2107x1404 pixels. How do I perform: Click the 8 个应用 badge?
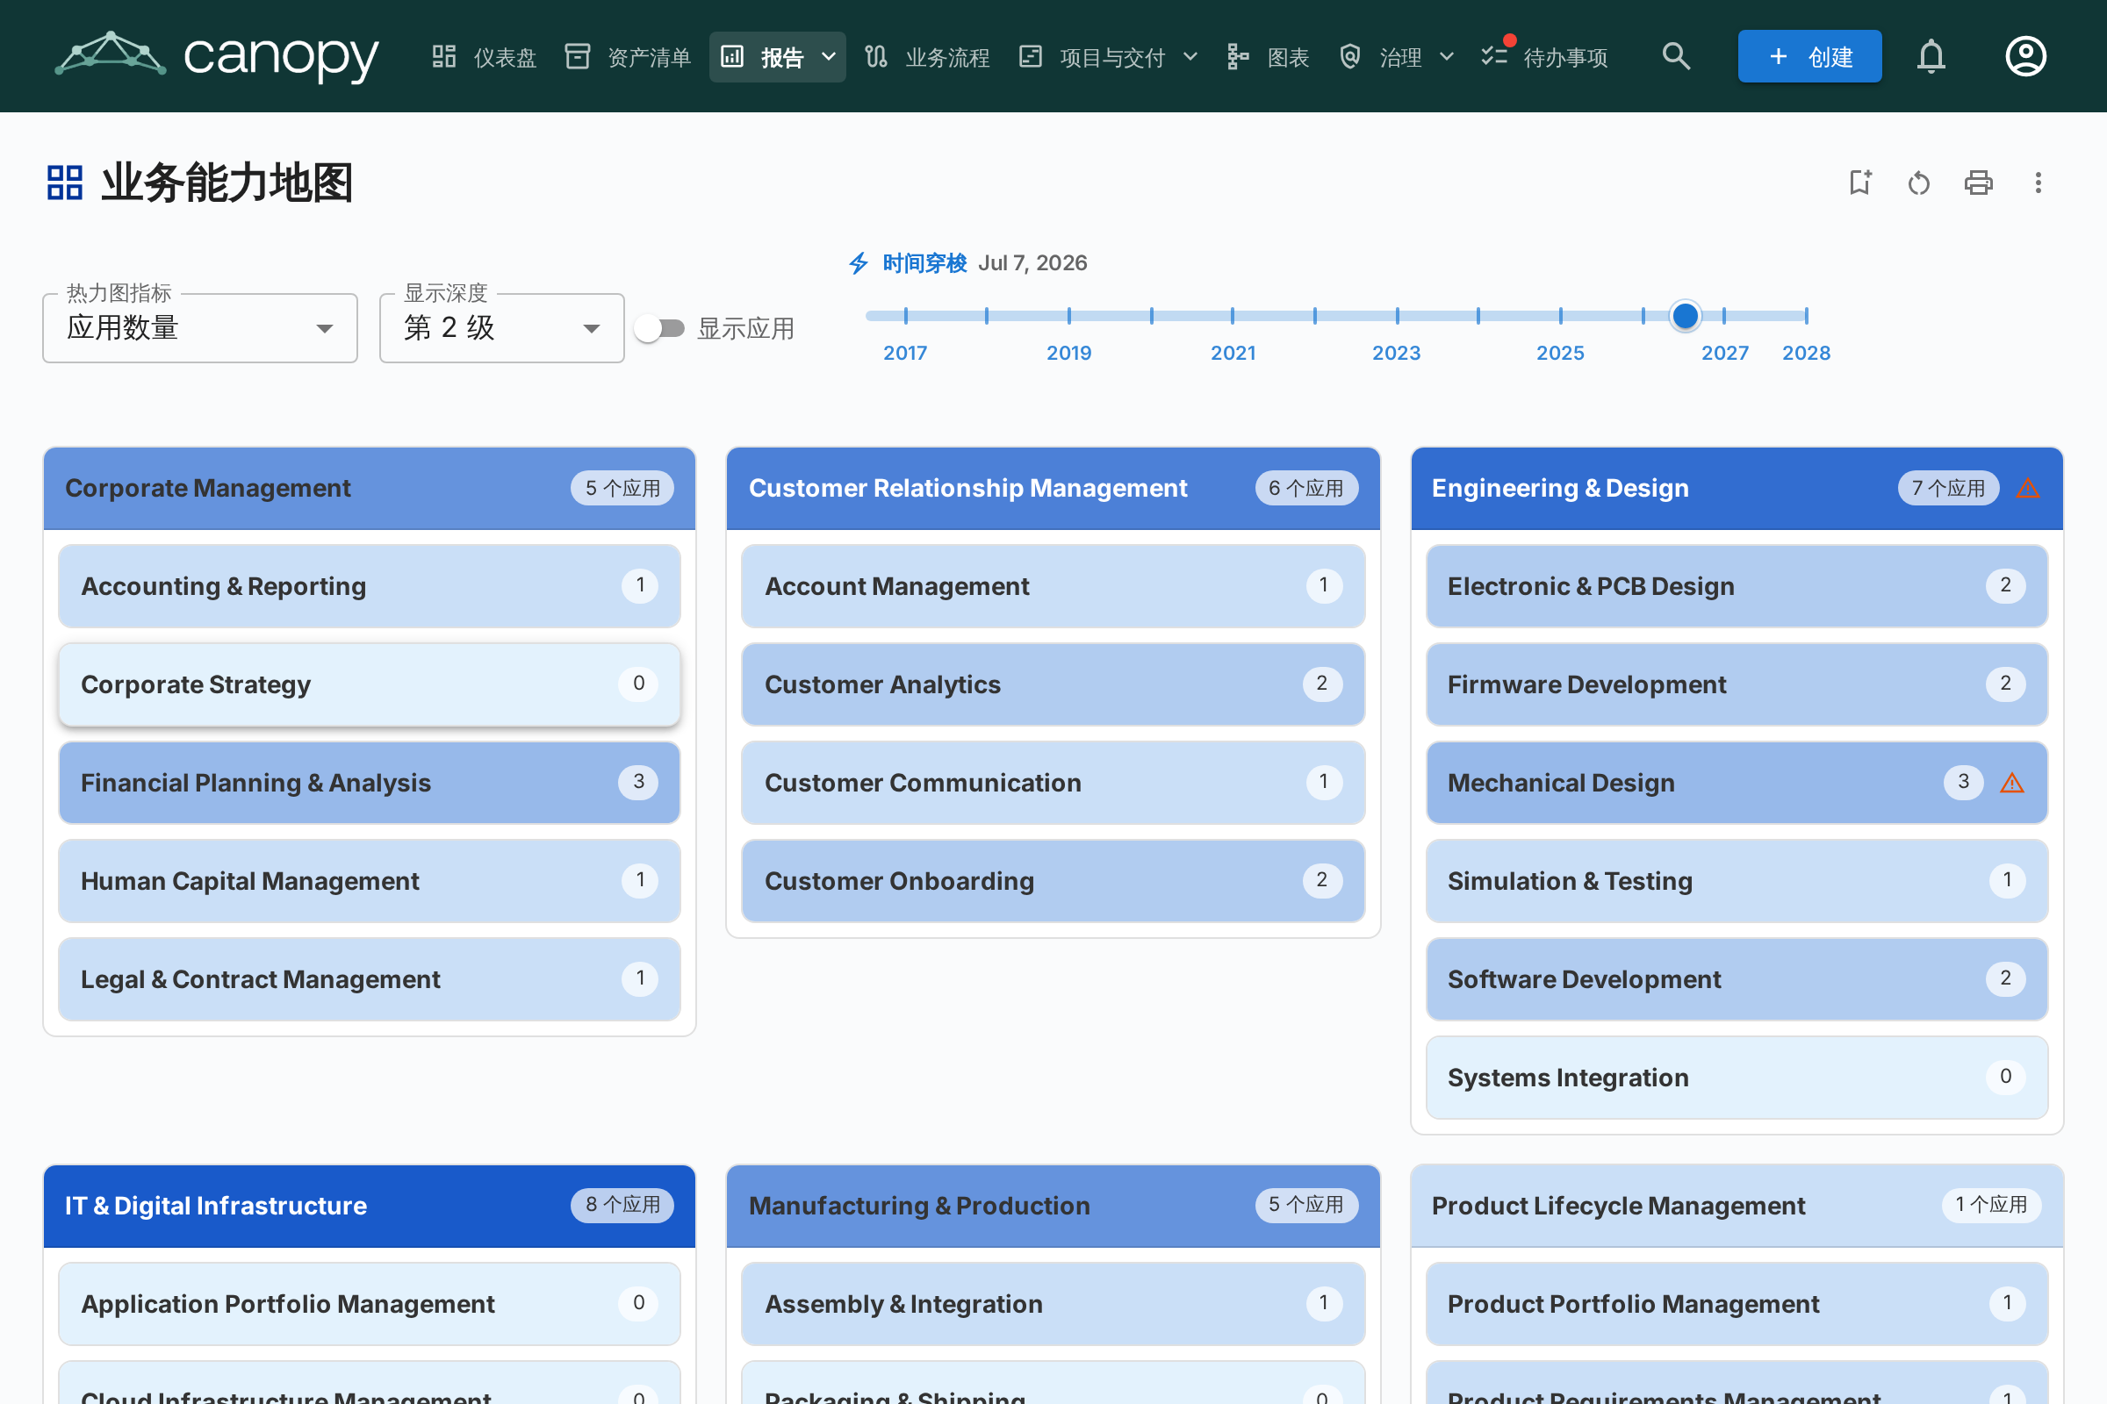[622, 1205]
